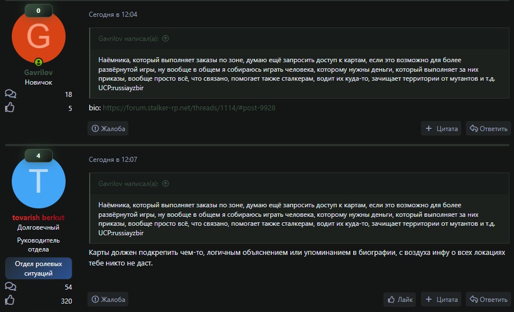Click tovarish berkut's thumbs-up score icon
The height and width of the screenshot is (312, 514).
tap(10, 301)
